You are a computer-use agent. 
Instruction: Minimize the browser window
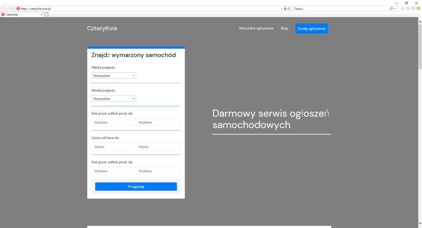[x=397, y=3]
